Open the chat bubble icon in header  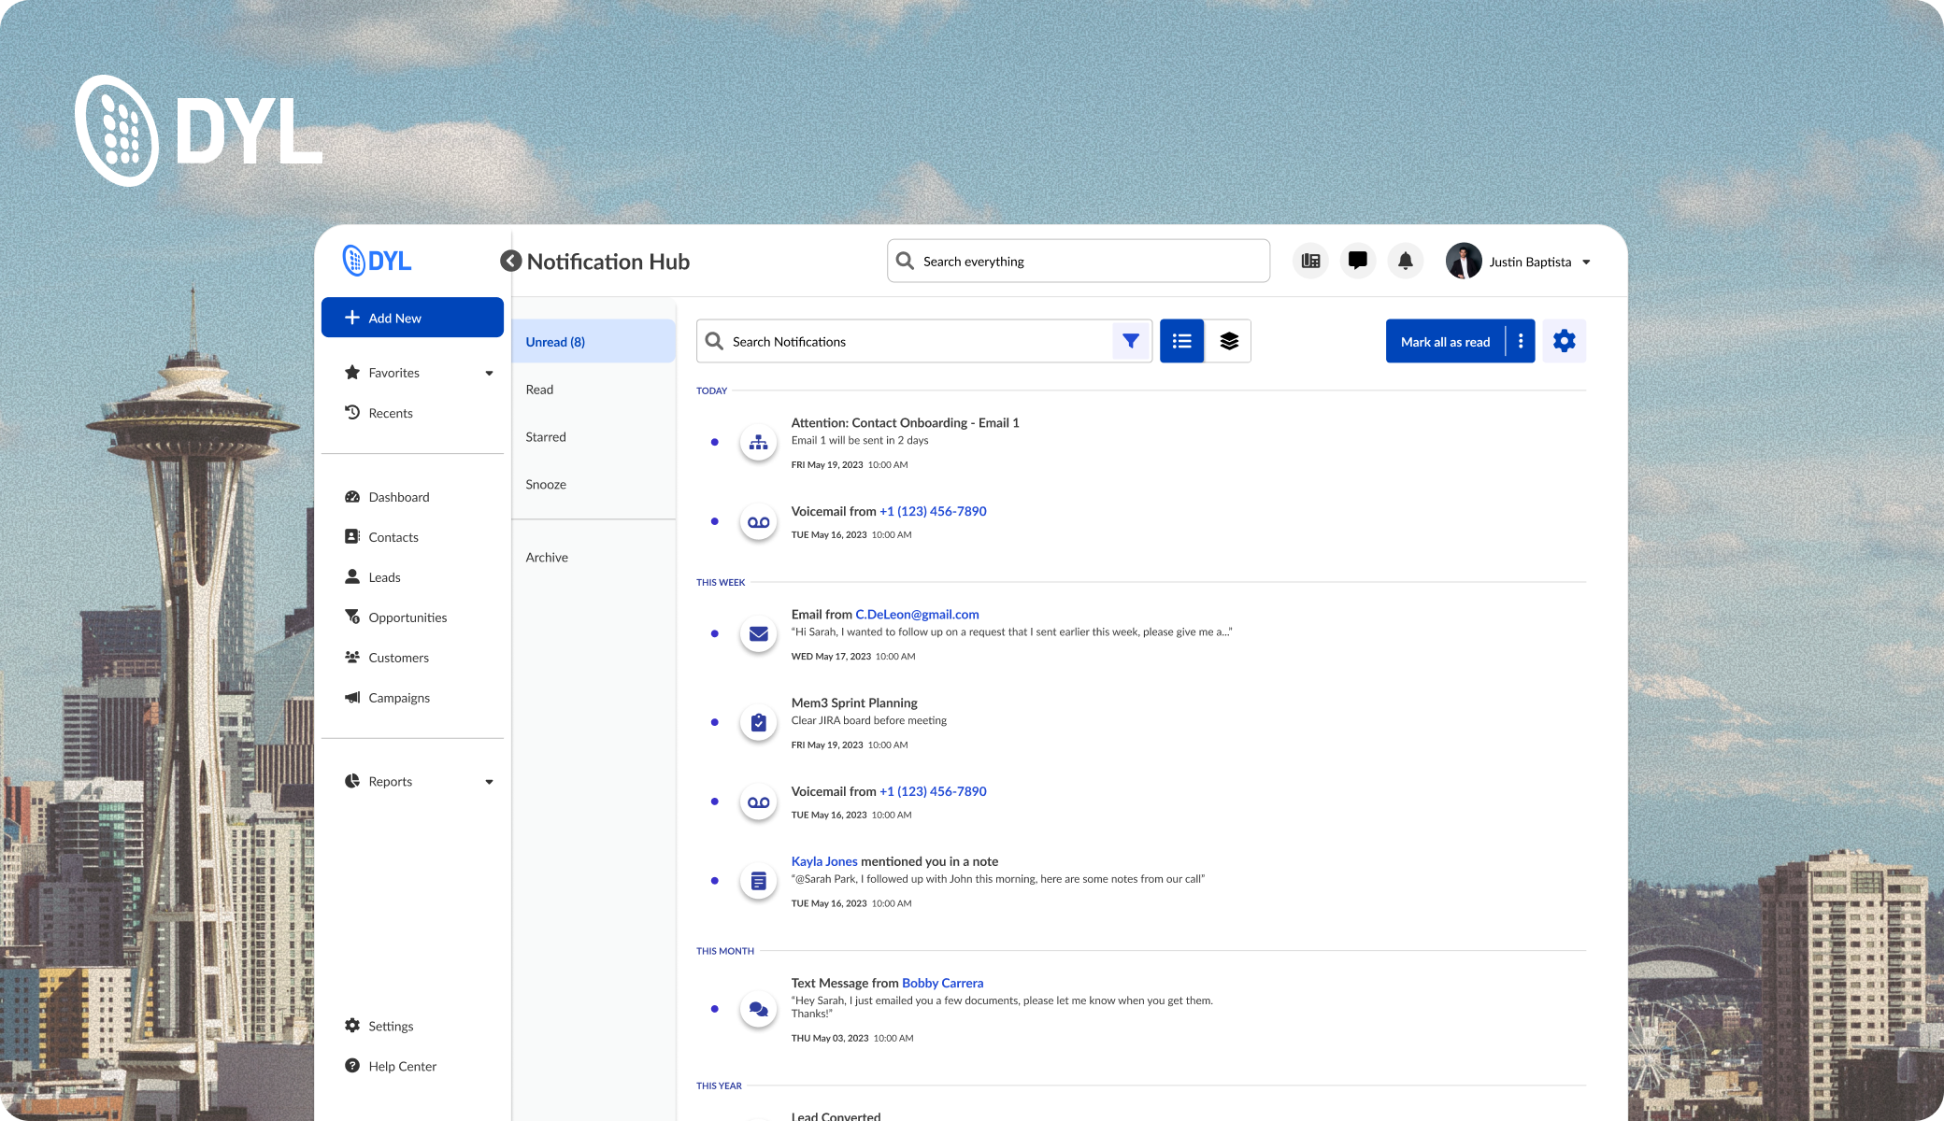[x=1358, y=261]
